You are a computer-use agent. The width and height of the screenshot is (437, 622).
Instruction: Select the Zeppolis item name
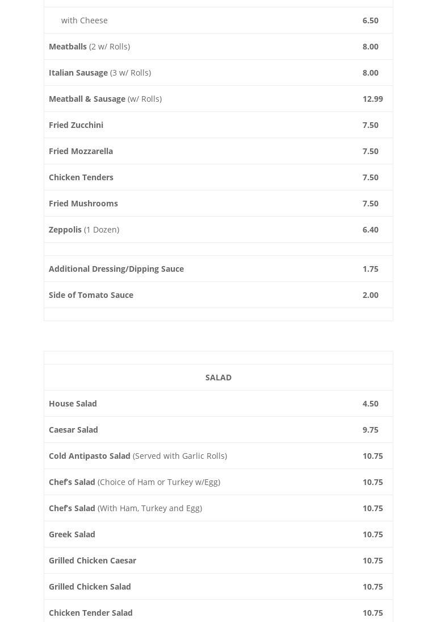(x=65, y=230)
